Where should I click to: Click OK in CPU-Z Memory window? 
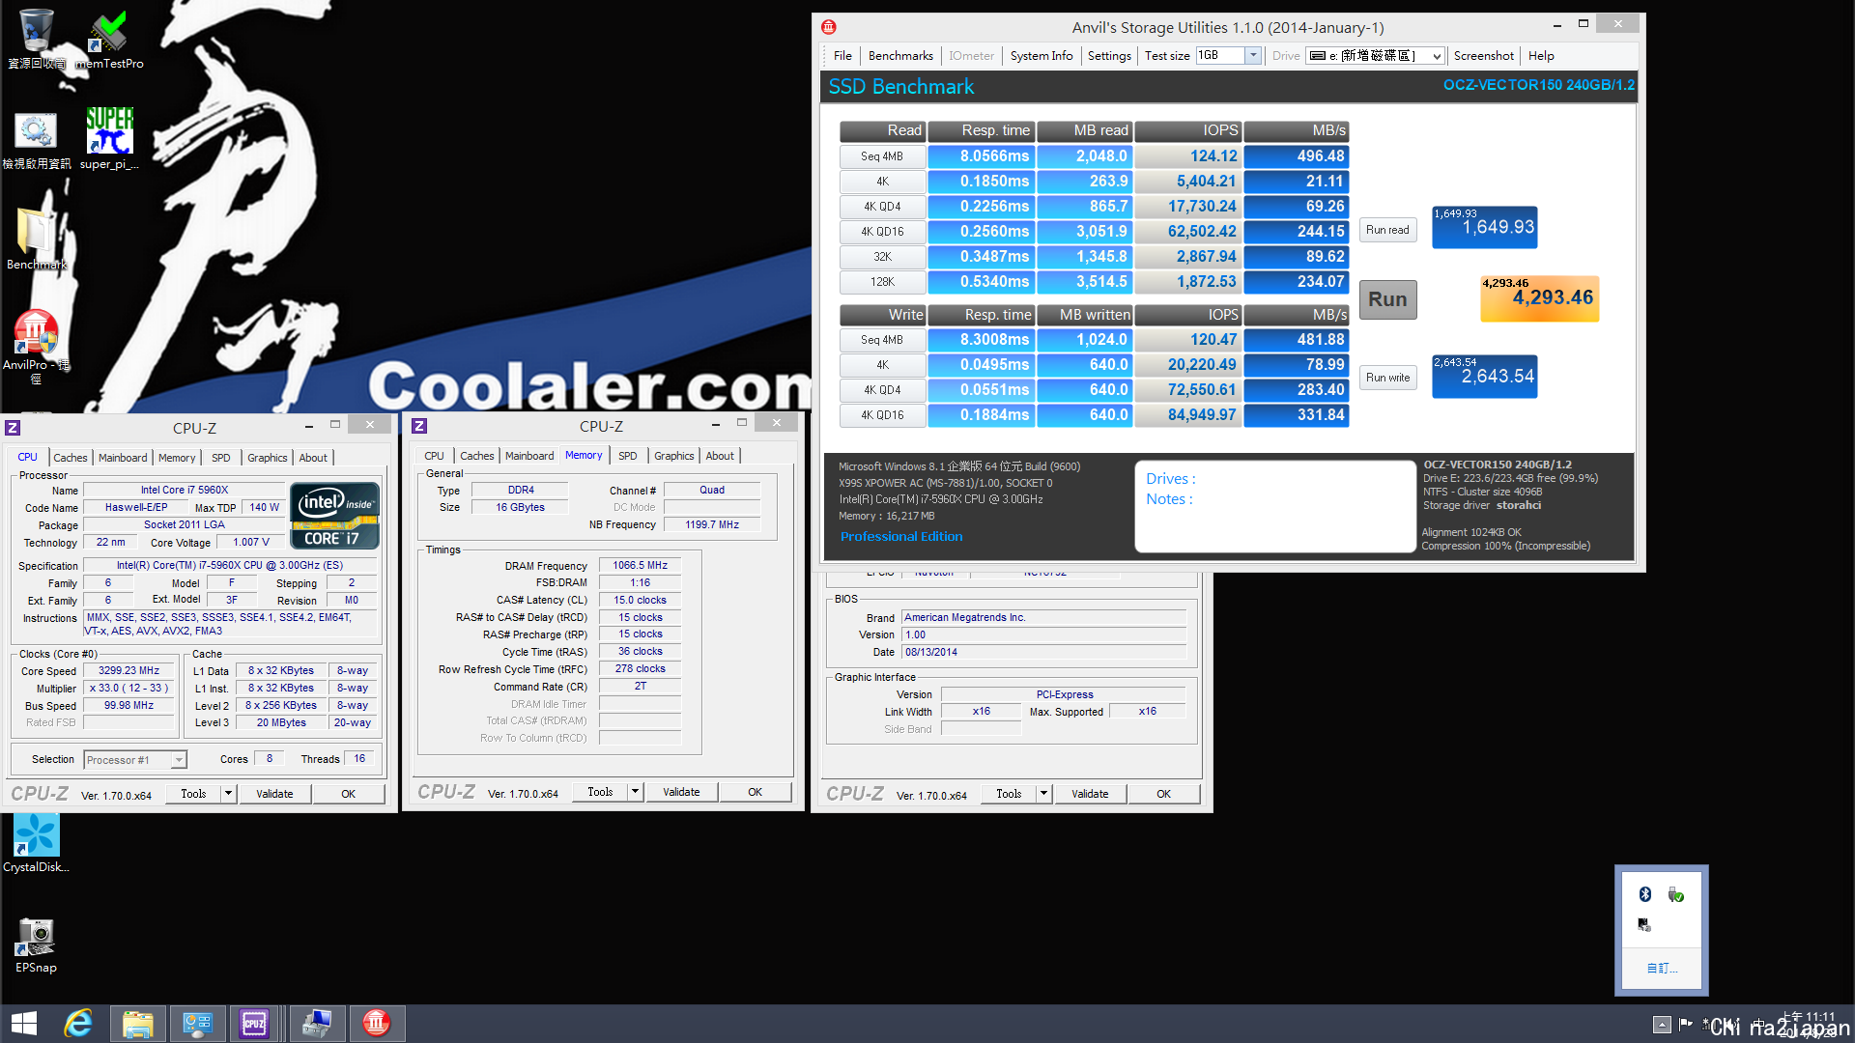(x=756, y=792)
